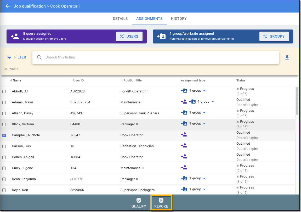This screenshot has width=301, height=212.
Task: Click the users assigned person icon
Action: 15,36
